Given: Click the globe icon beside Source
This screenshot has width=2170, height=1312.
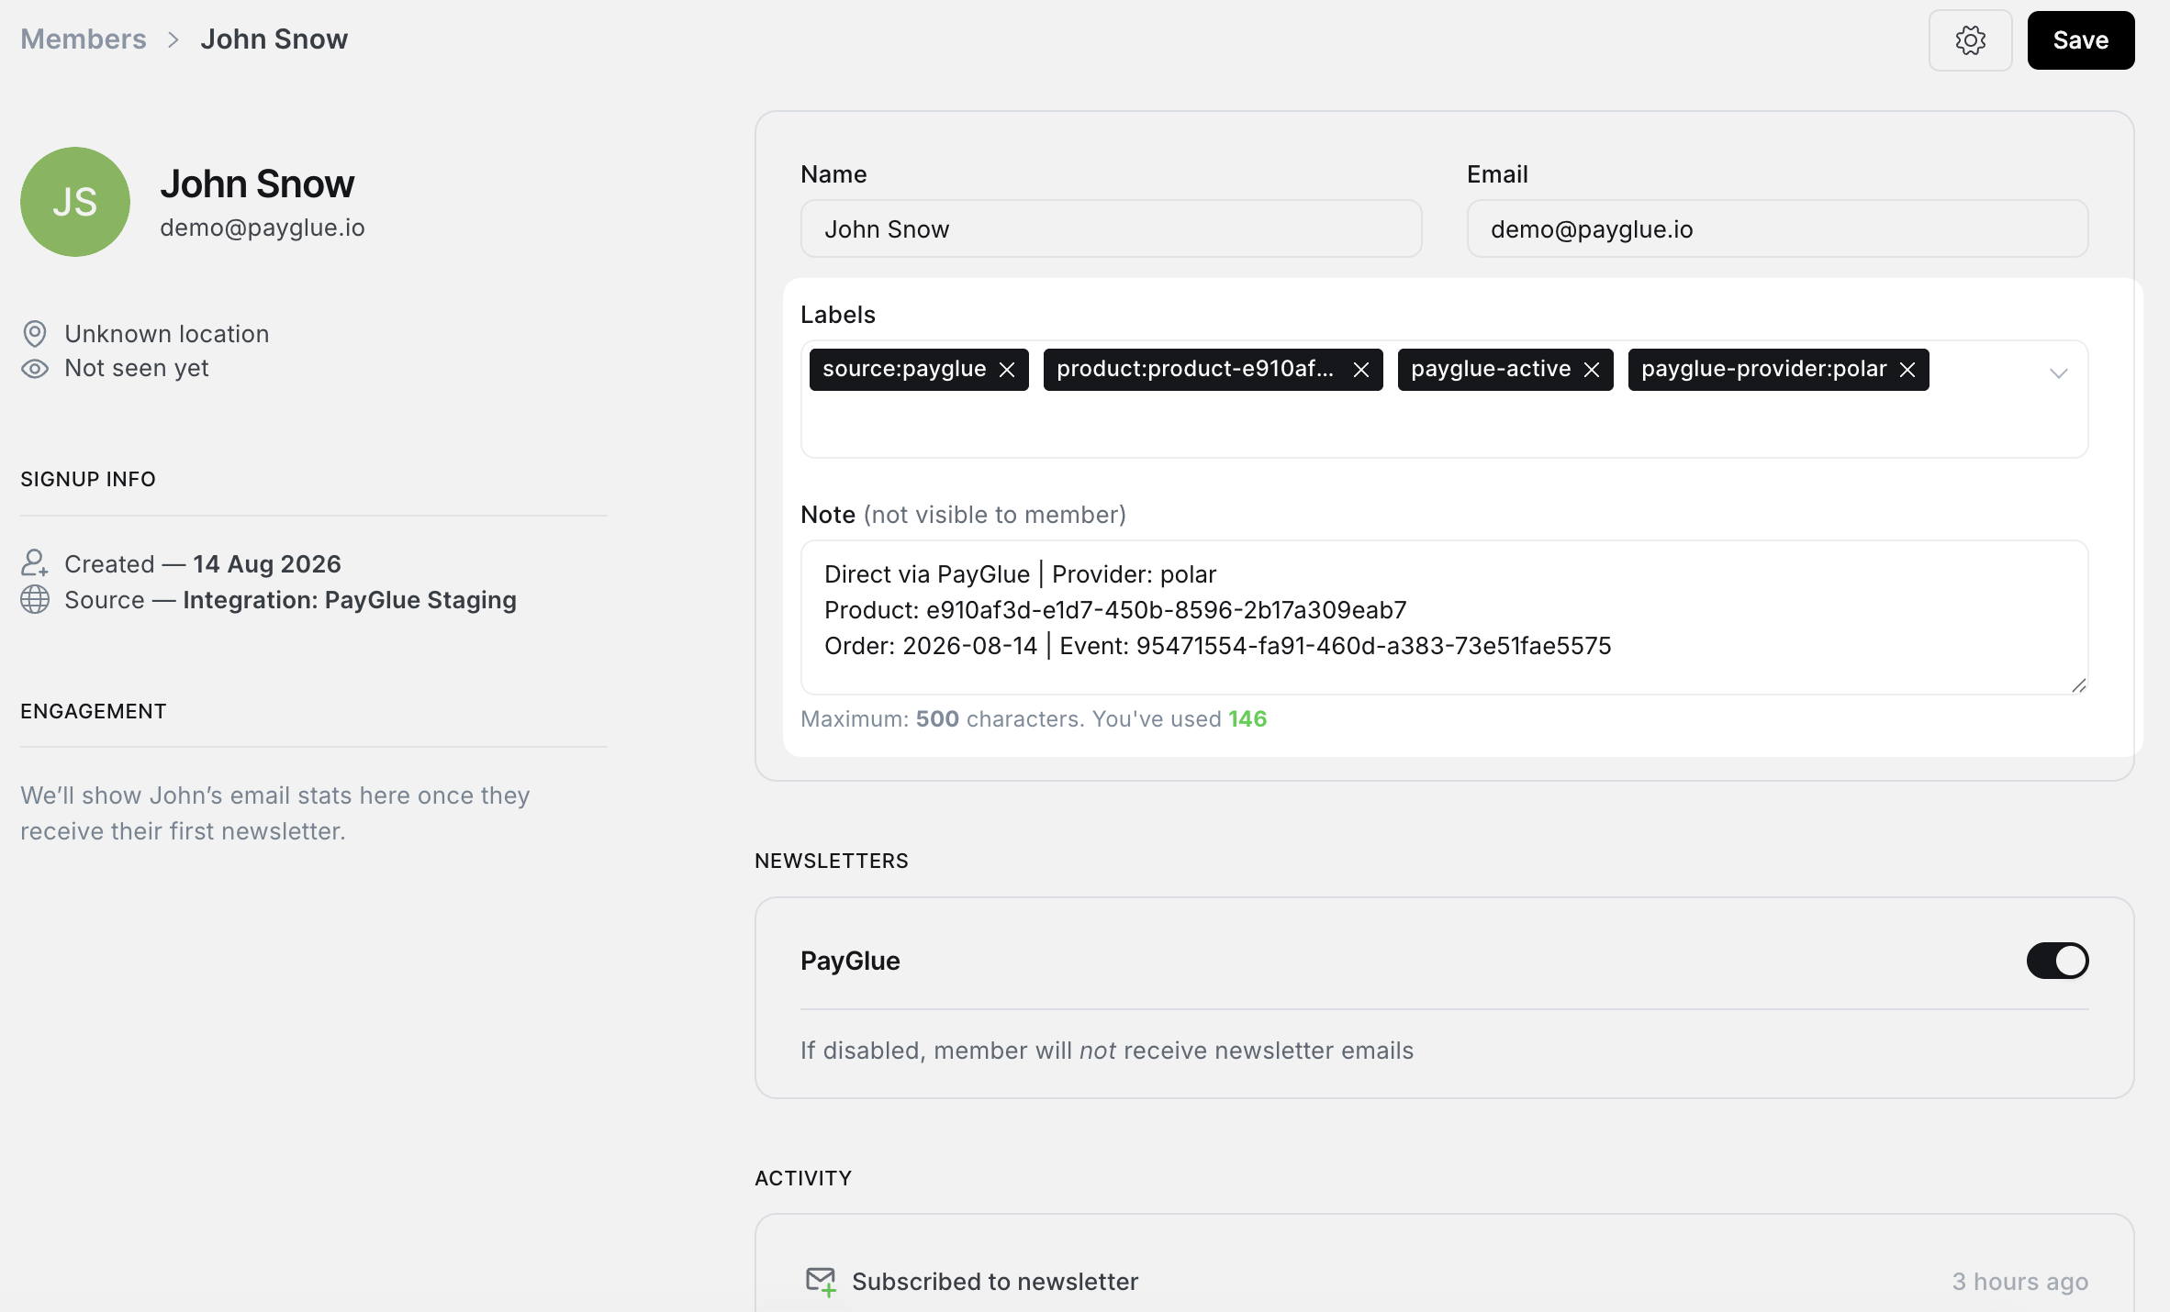Looking at the screenshot, I should [35, 600].
